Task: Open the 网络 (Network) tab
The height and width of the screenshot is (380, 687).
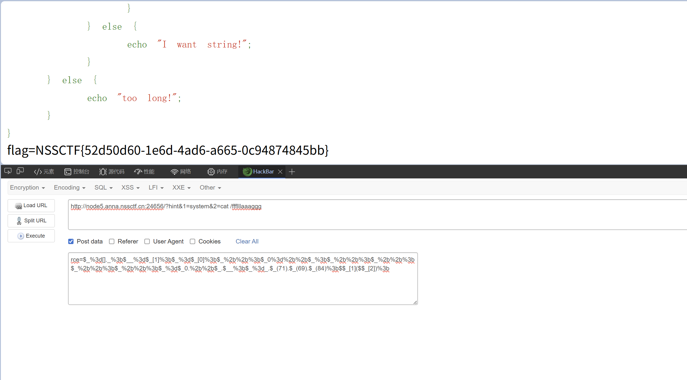Action: 181,172
